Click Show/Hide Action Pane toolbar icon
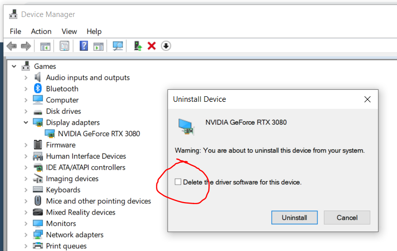397x251 pixels. pyautogui.click(x=98, y=46)
